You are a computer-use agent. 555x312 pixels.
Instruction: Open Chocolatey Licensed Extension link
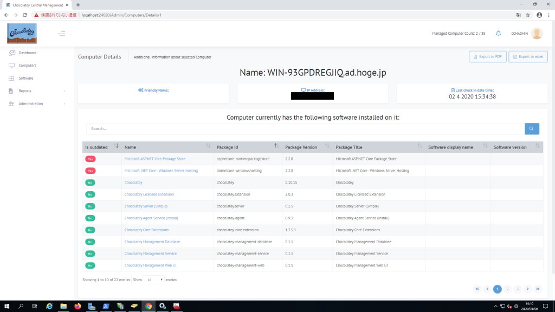click(x=149, y=194)
